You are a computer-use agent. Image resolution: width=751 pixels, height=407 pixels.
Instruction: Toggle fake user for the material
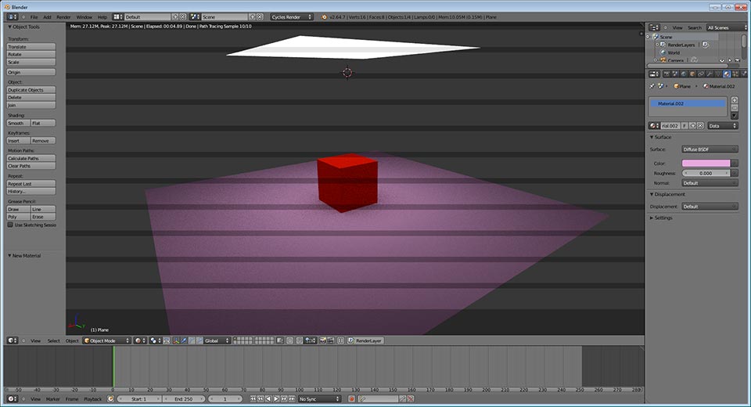point(685,125)
